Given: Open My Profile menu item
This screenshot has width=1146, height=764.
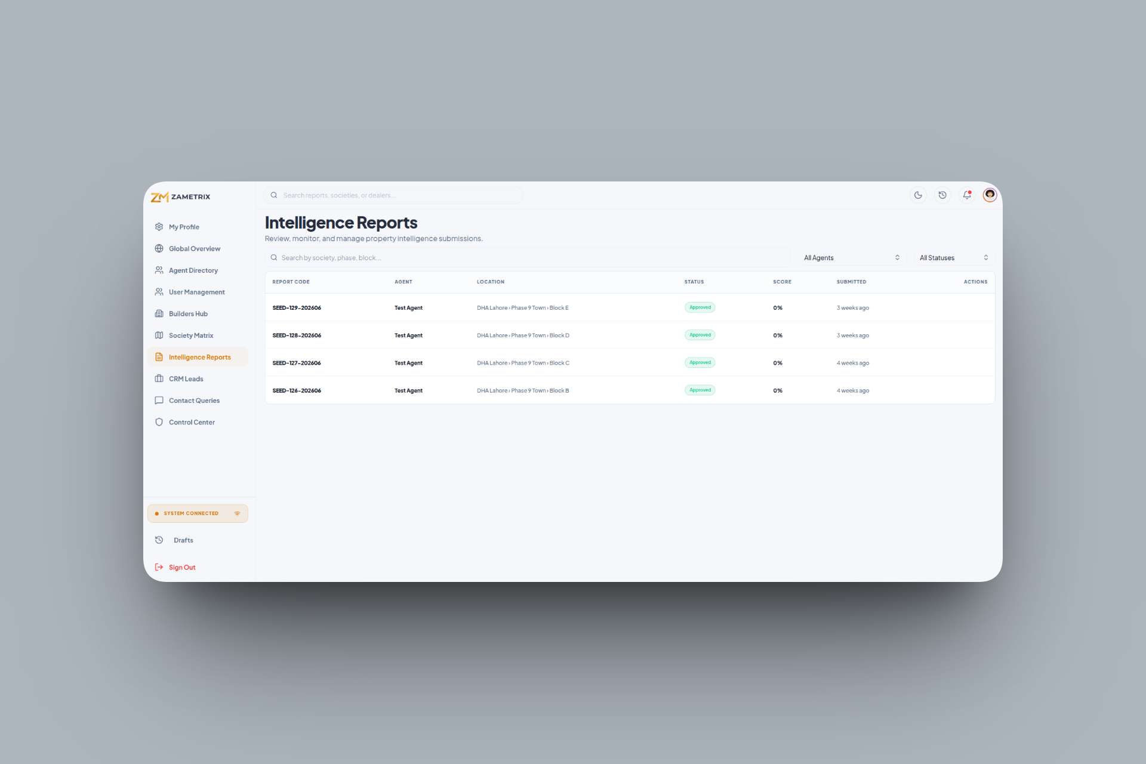Looking at the screenshot, I should [198, 227].
